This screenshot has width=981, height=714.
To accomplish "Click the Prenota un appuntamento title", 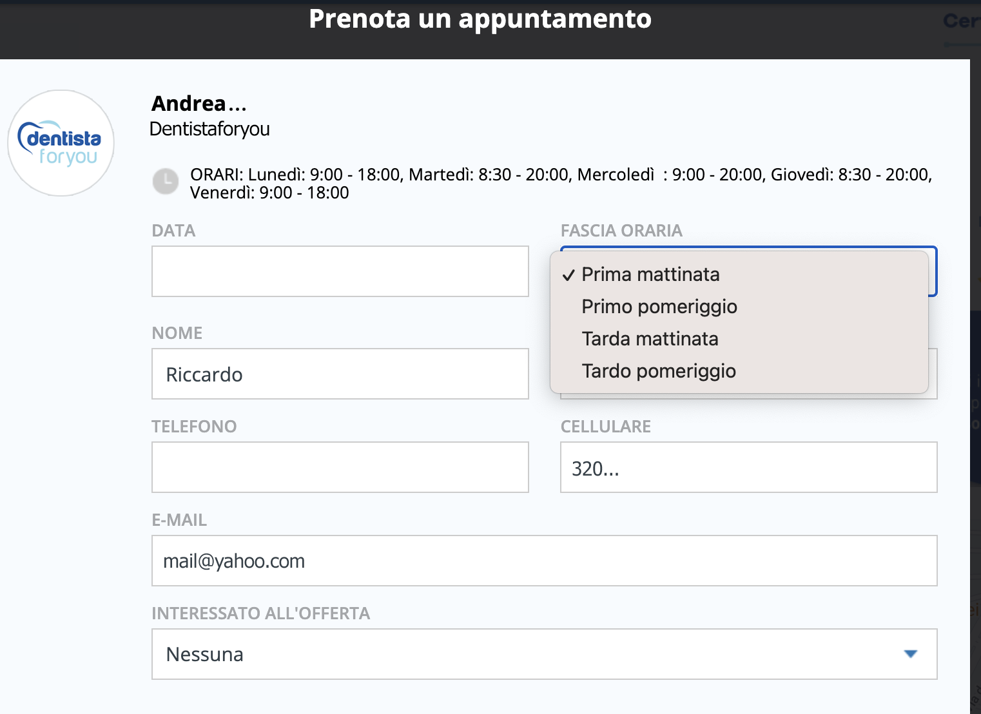I will [480, 19].
